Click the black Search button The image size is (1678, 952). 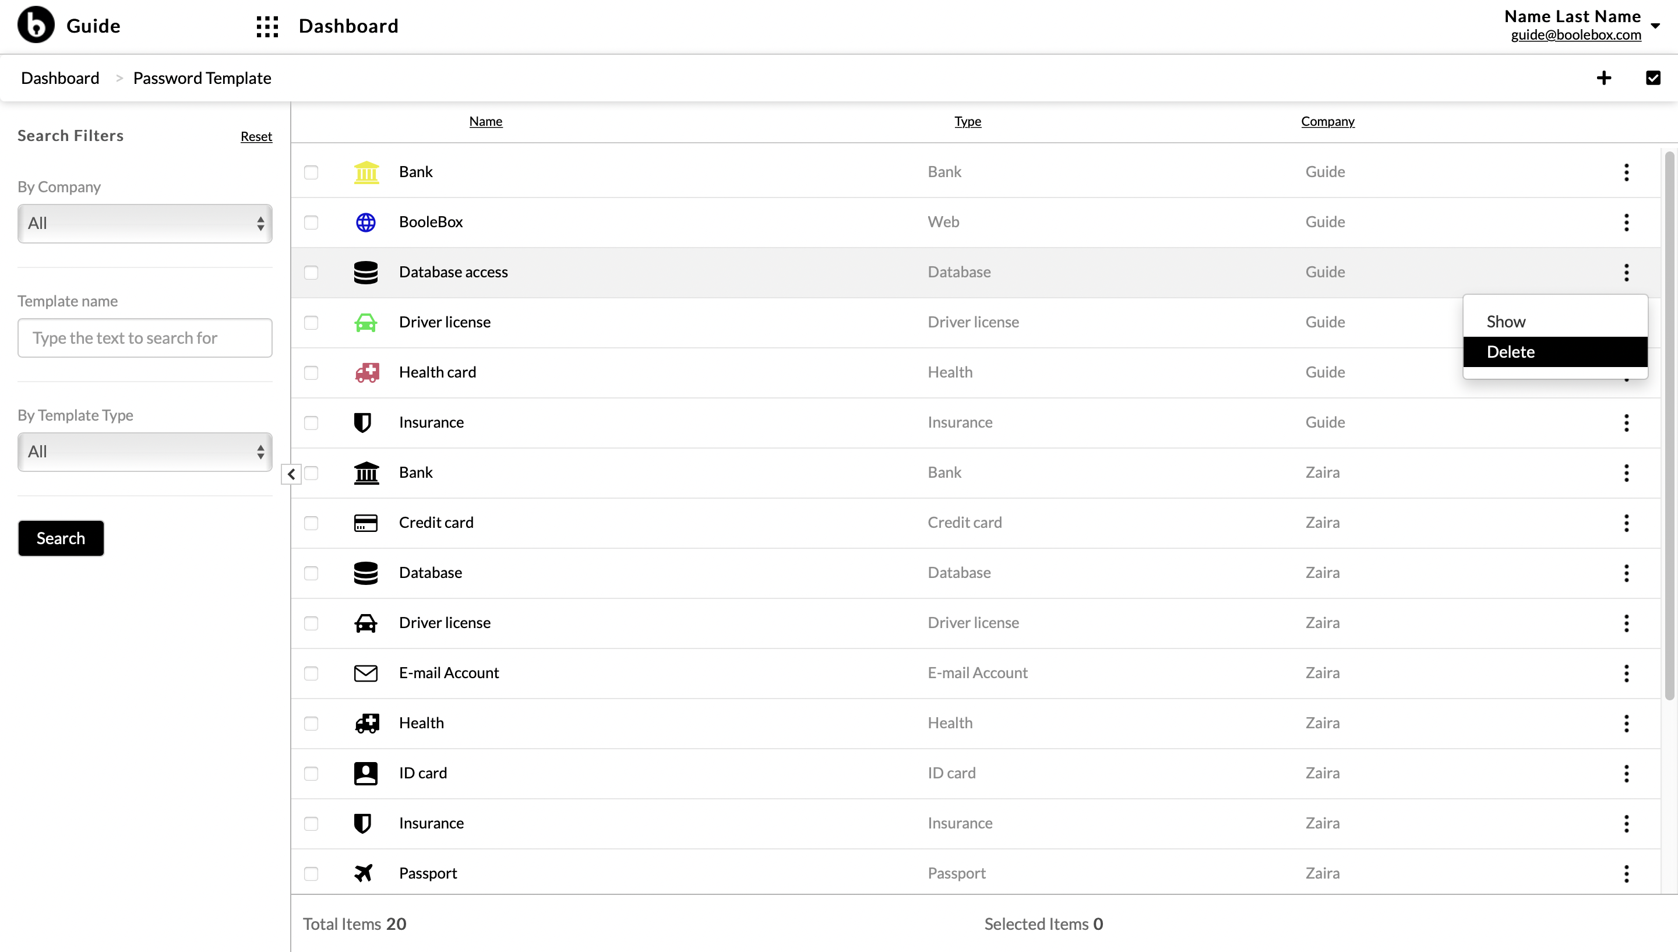click(x=61, y=538)
